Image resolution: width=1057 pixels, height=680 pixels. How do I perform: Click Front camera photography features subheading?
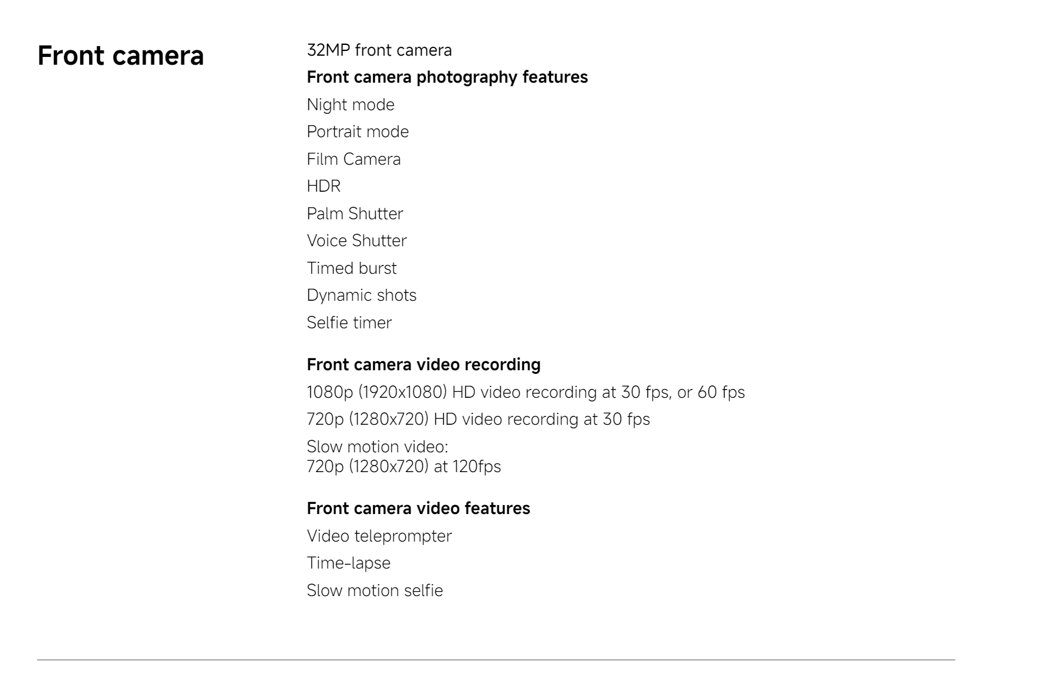(x=447, y=77)
